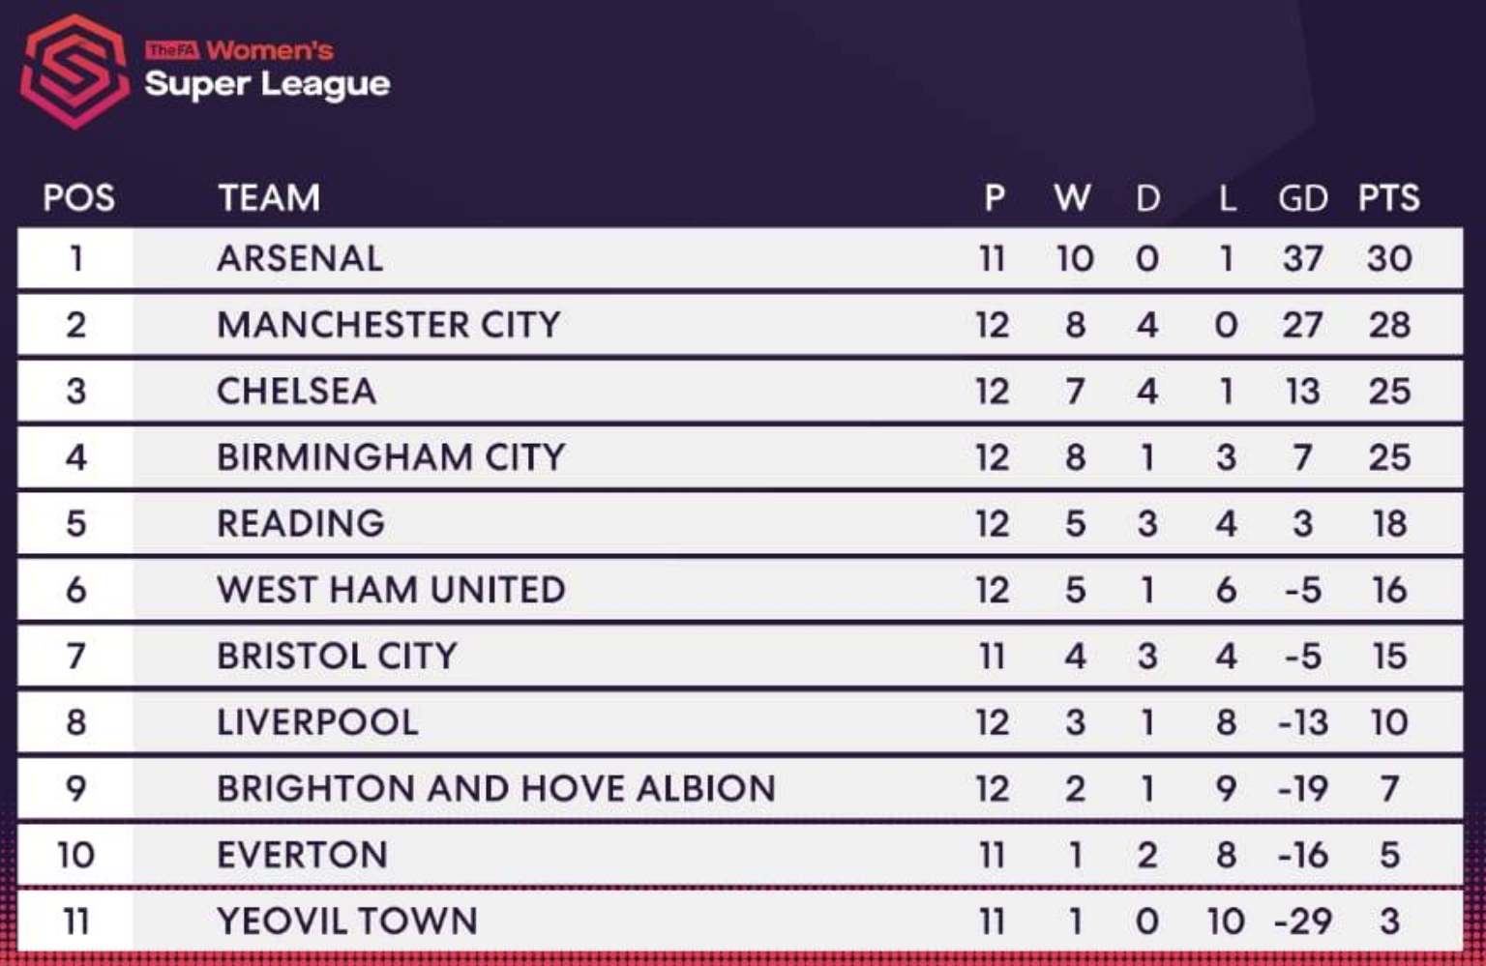Click the Bristol City team name

click(x=337, y=656)
